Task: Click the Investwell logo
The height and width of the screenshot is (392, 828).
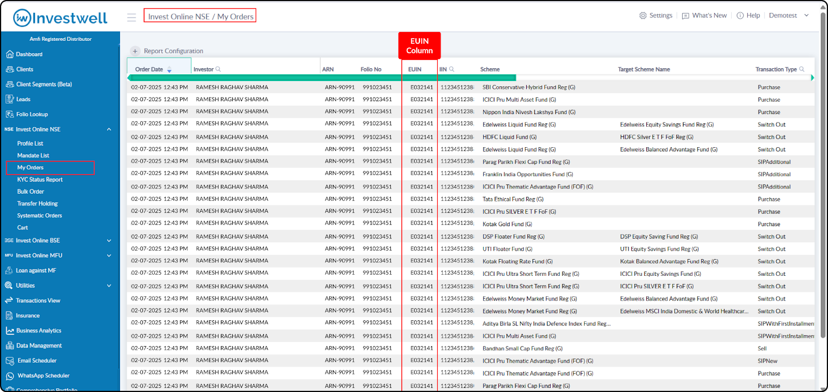Action: click(60, 18)
